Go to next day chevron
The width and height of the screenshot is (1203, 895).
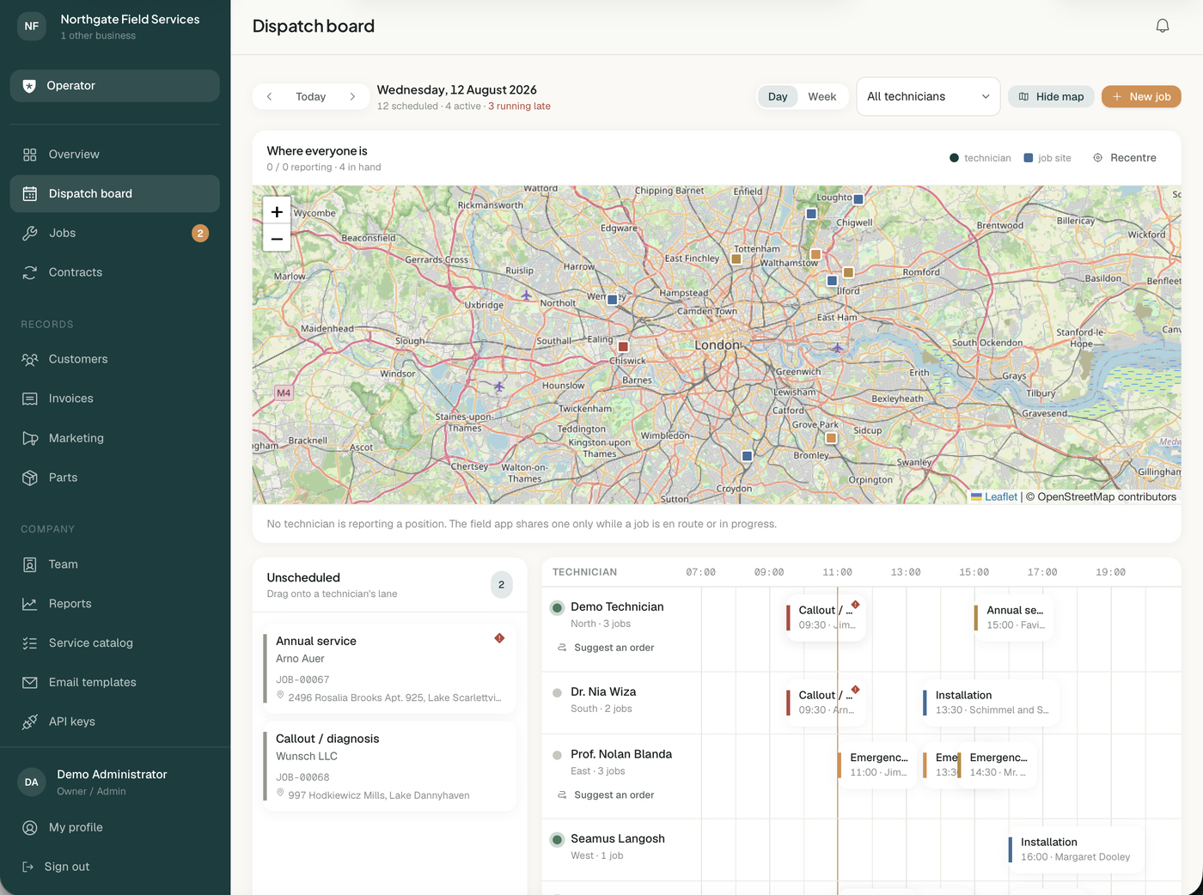point(352,96)
